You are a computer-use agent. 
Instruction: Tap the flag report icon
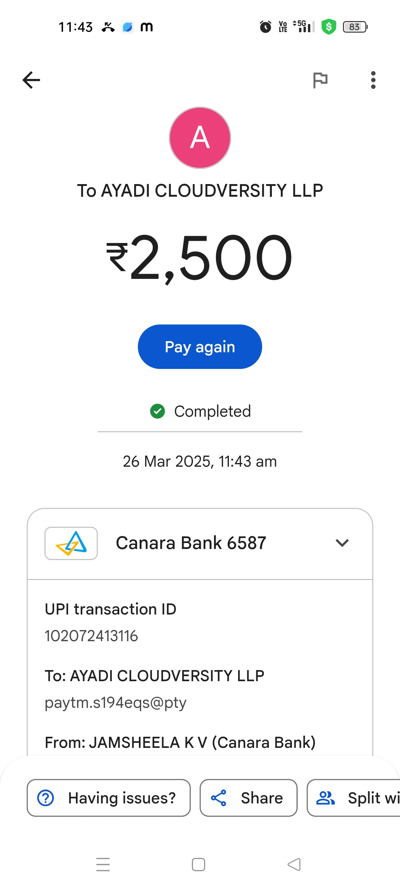click(x=320, y=80)
